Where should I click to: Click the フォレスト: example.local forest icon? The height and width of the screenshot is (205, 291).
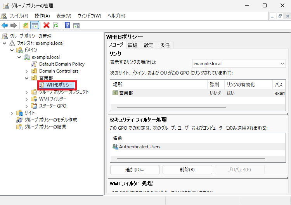(12, 43)
